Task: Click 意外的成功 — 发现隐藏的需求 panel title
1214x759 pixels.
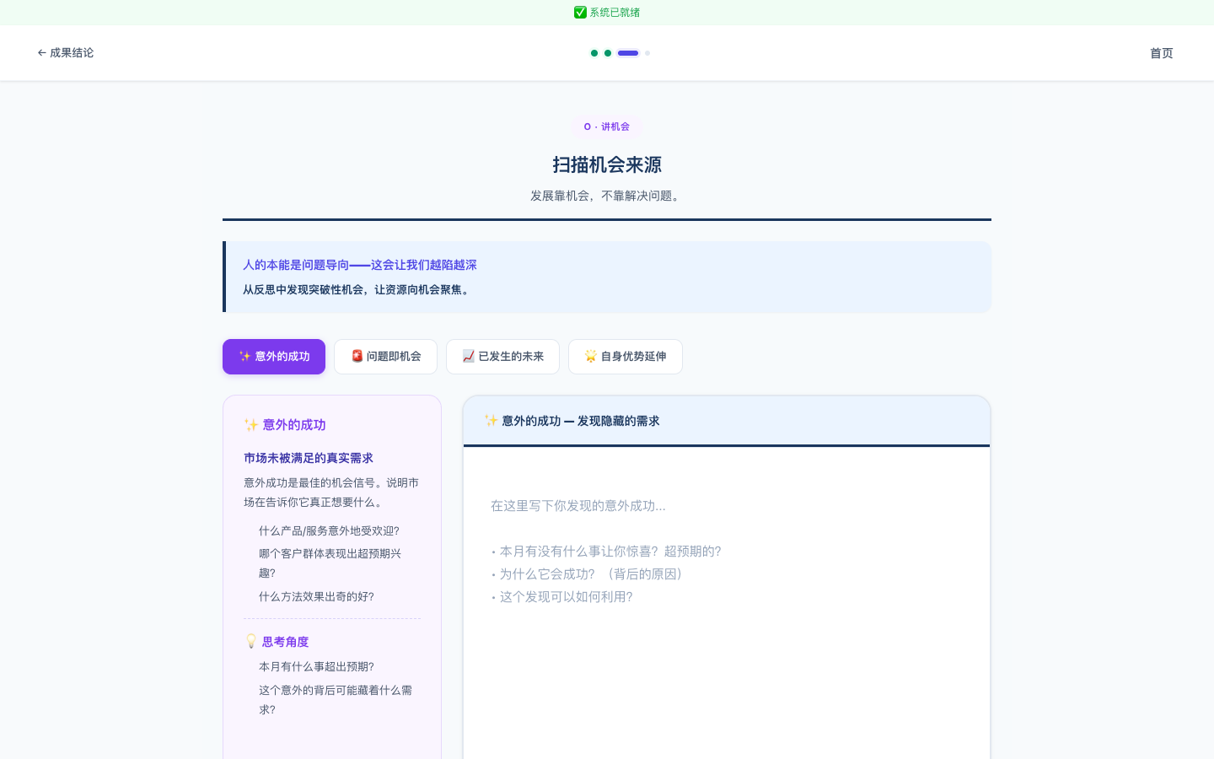Action: [581, 421]
